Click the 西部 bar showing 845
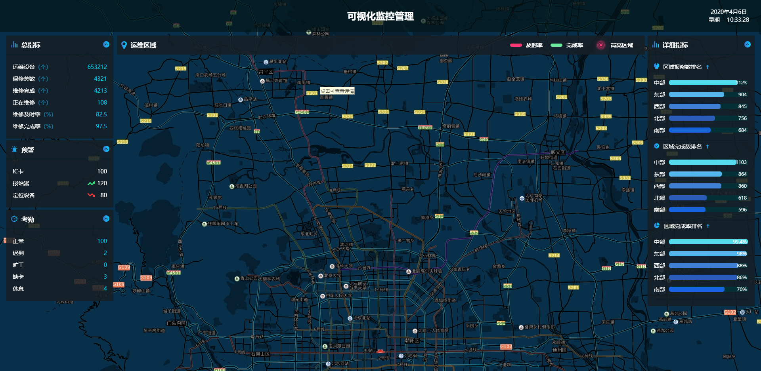761x371 pixels. 695,107
